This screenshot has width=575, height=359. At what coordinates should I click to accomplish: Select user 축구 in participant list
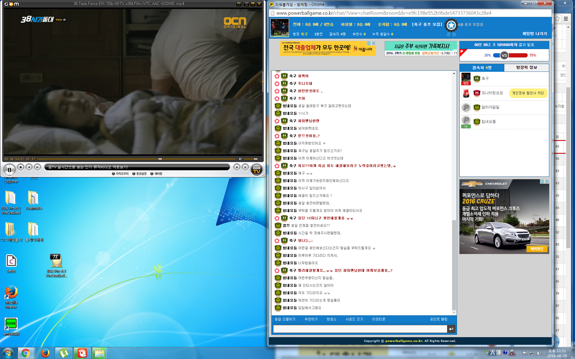tap(504, 79)
